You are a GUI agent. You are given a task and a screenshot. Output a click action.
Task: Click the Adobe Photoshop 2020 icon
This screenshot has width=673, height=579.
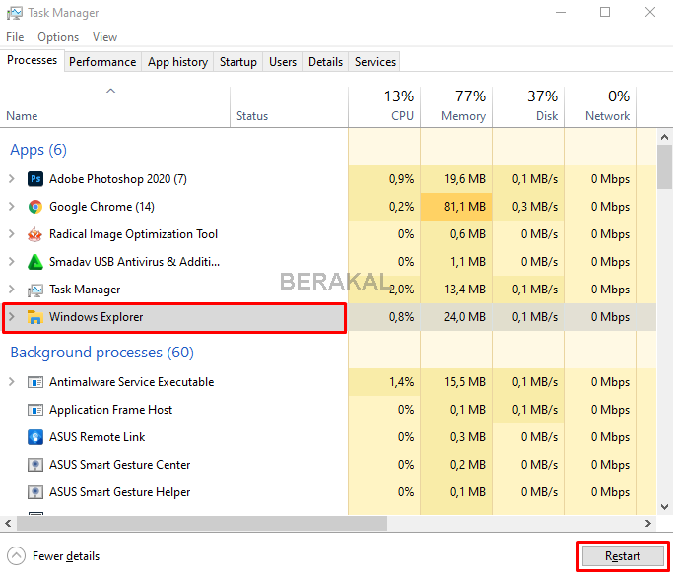[x=35, y=179]
